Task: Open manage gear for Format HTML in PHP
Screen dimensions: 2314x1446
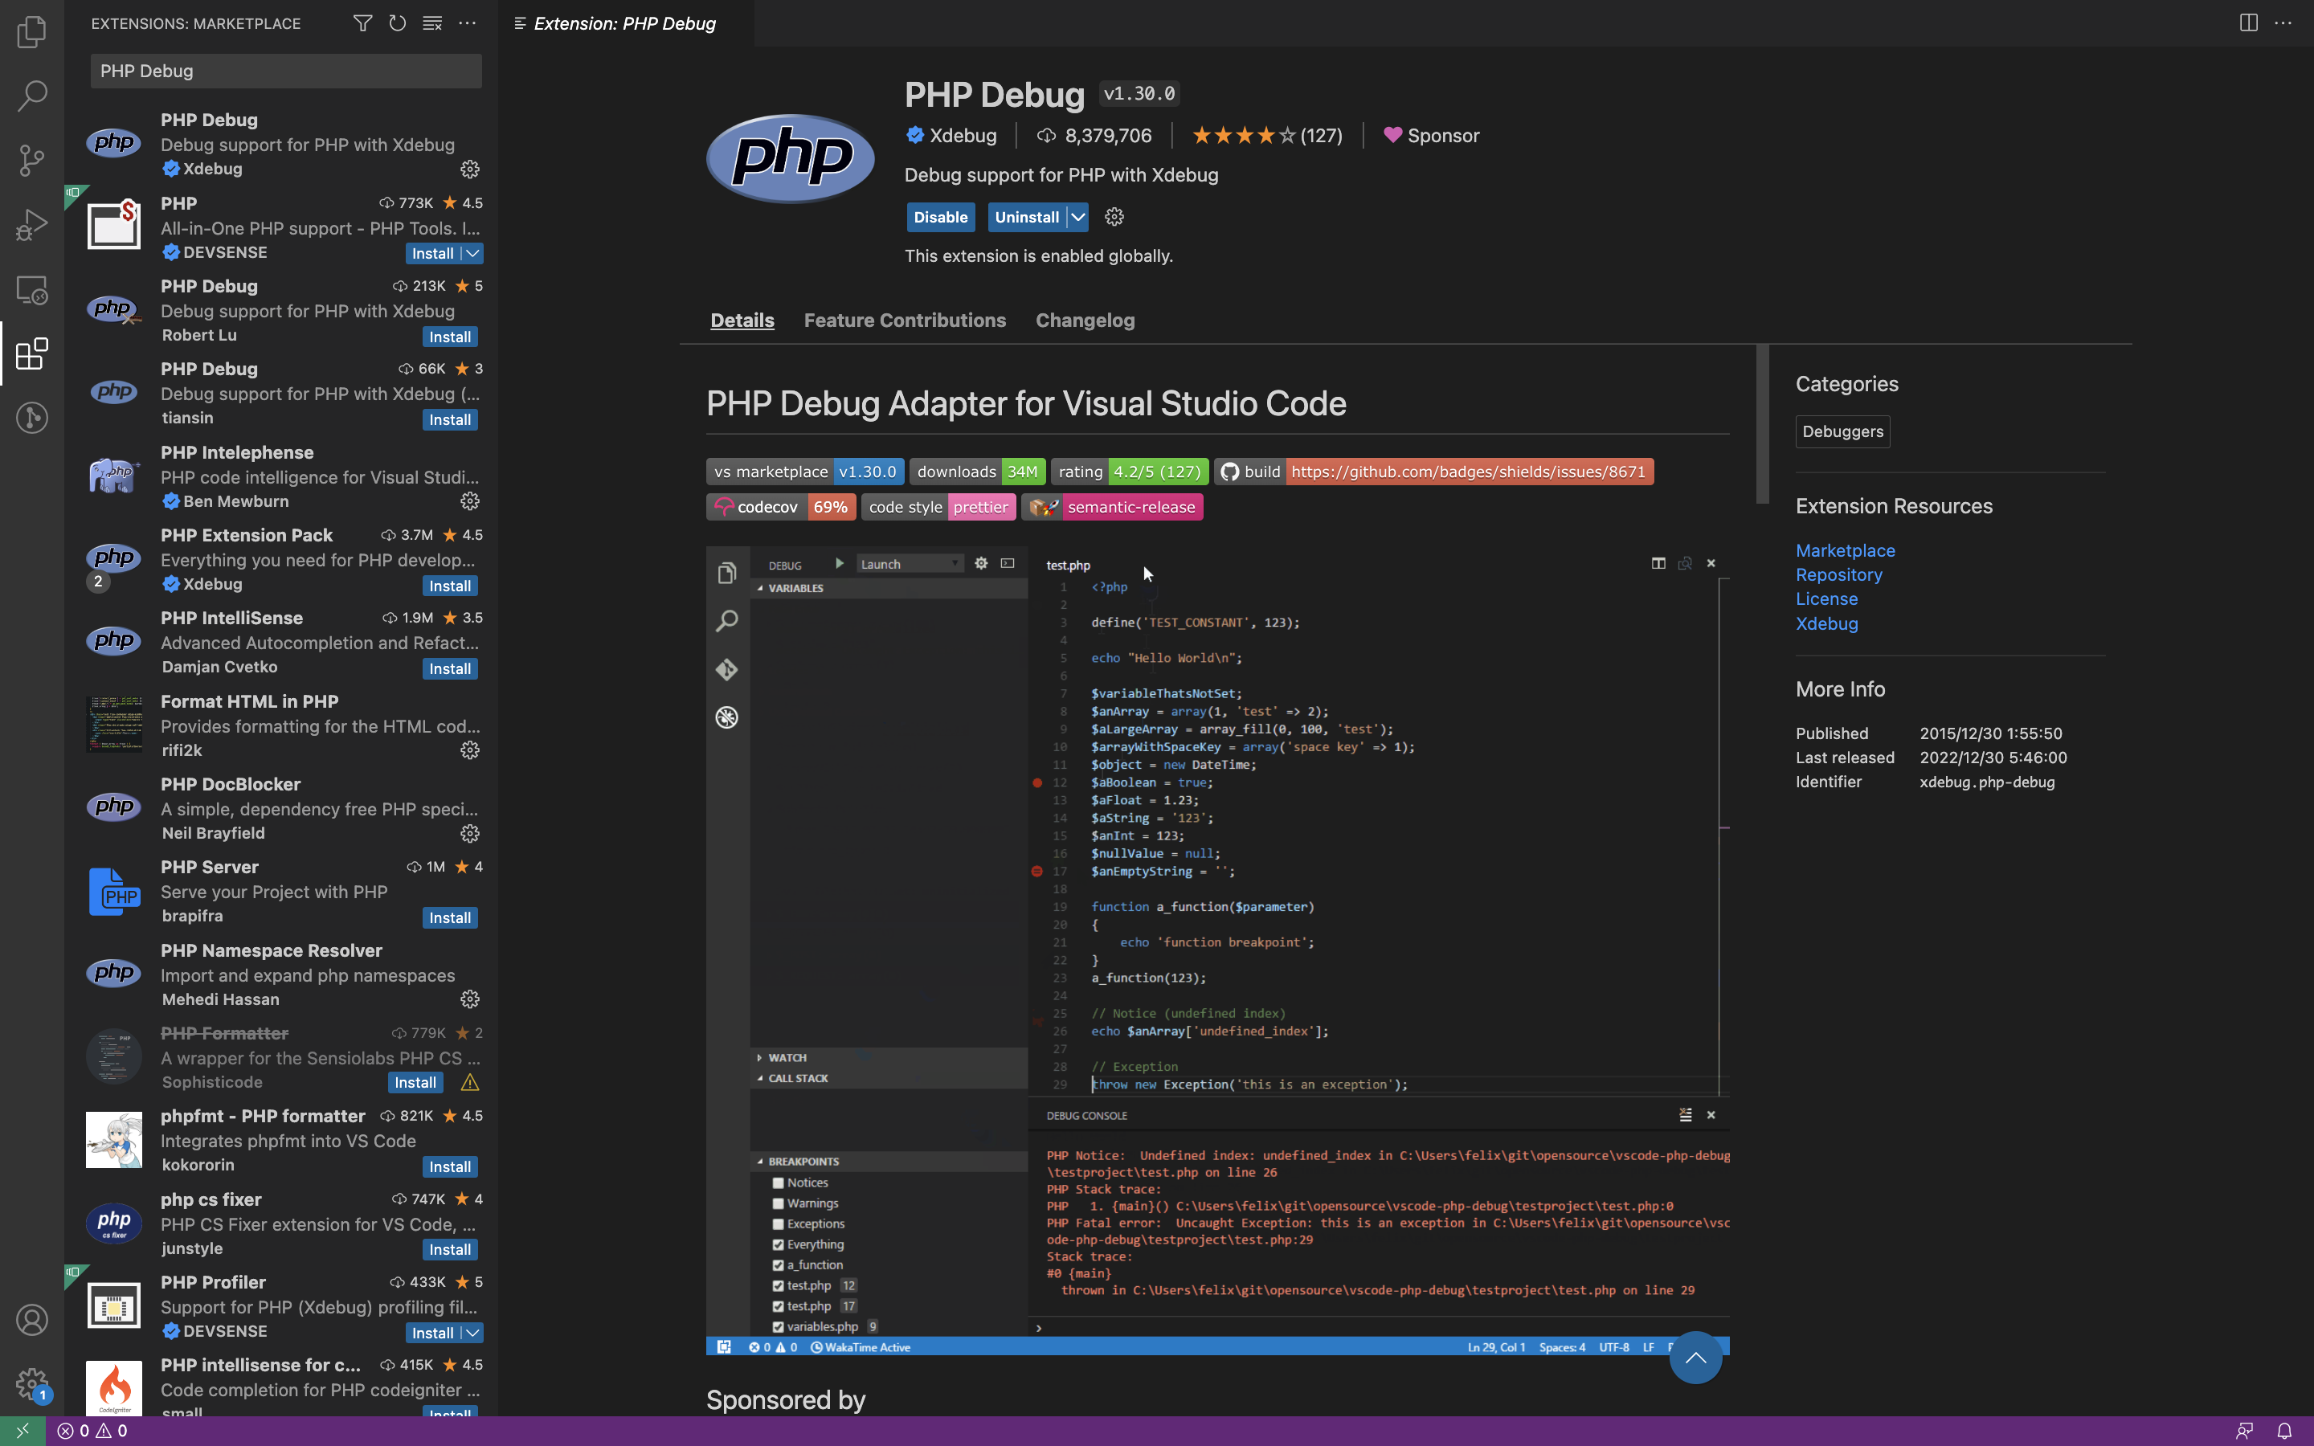Action: pyautogui.click(x=469, y=751)
